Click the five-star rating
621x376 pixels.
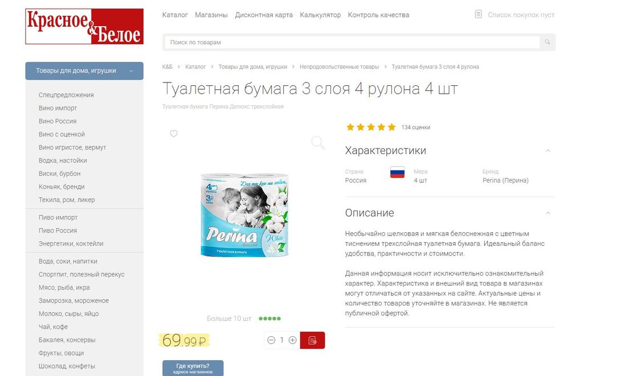point(371,127)
